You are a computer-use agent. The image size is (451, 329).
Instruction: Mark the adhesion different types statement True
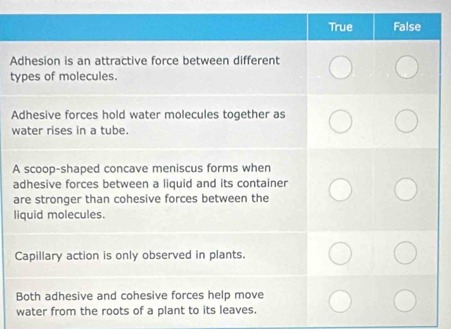(341, 67)
